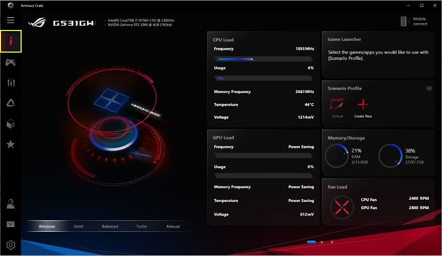
Task: Click the Mobile connect phone icon
Action: pos(404,21)
